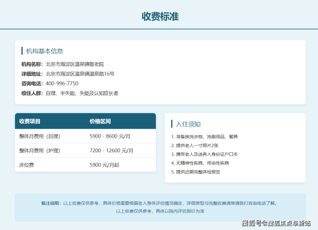Click the 价格区间 column header
318x230 pixels.
coord(100,121)
